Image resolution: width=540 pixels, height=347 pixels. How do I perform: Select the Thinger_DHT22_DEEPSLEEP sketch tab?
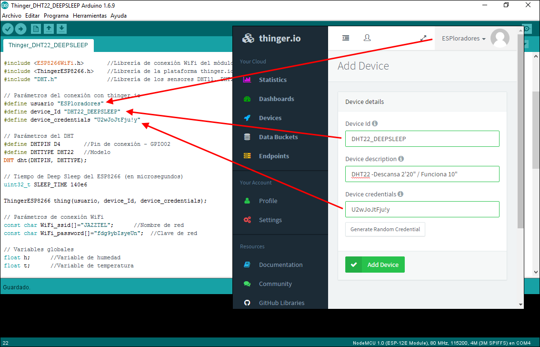click(48, 45)
